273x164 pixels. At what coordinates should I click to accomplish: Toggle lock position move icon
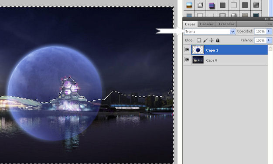tap(212, 40)
